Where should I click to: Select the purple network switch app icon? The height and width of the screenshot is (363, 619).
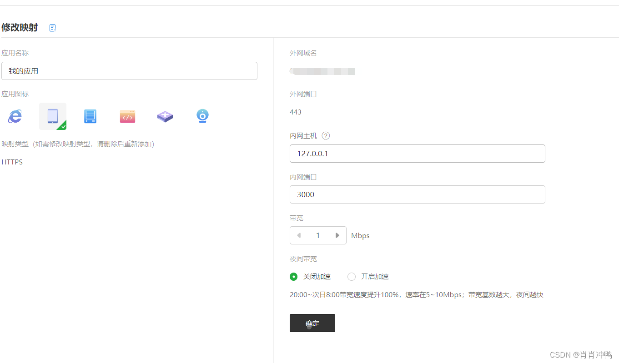click(x=165, y=116)
